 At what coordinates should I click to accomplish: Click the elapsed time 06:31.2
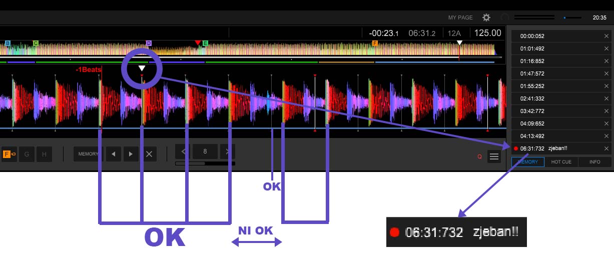click(x=422, y=33)
